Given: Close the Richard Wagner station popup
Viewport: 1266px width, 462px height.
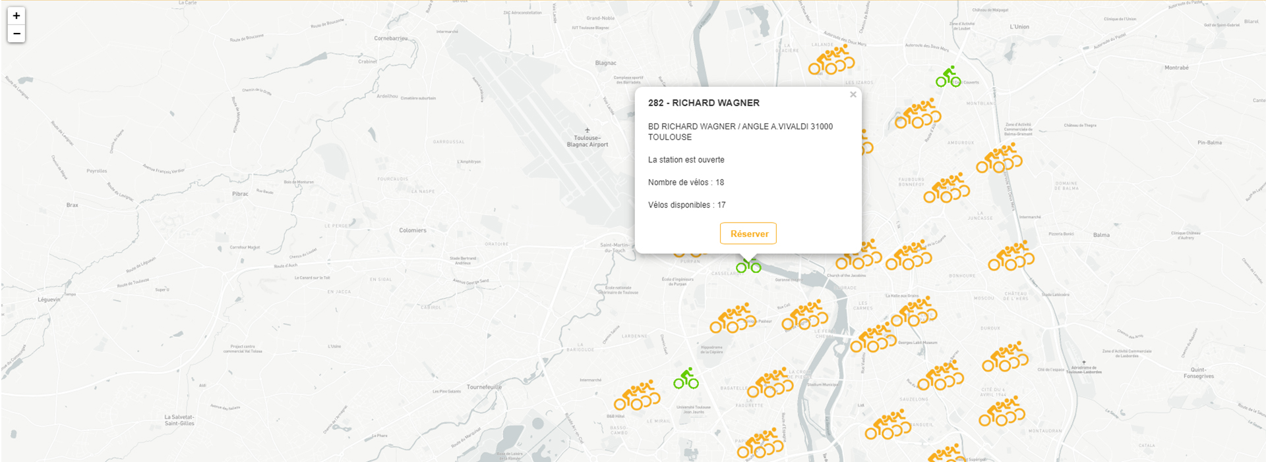Looking at the screenshot, I should point(853,95).
